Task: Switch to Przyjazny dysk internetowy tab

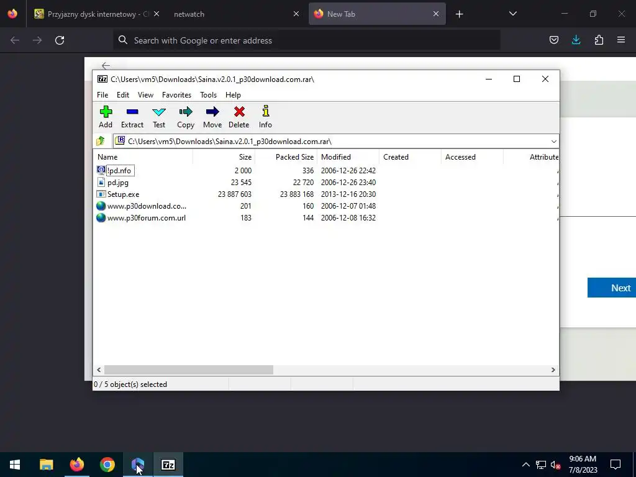Action: coord(91,14)
